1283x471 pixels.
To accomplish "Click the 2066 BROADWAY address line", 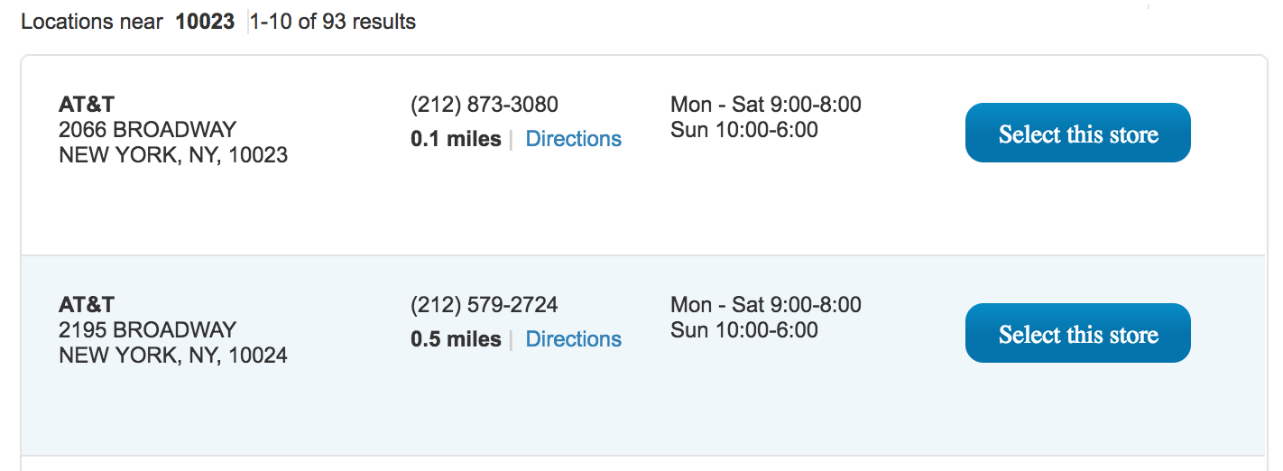I will click(147, 130).
